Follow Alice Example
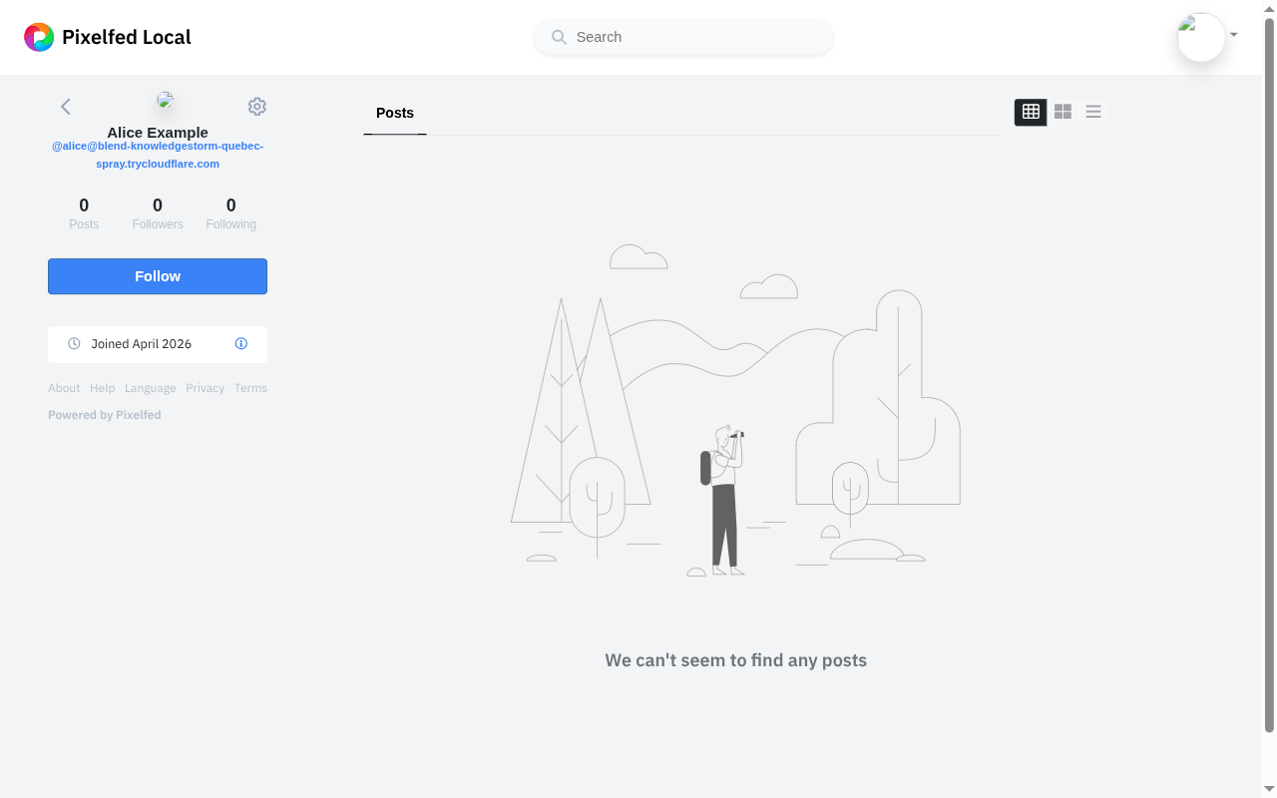Screen dimensions: 1277x798 pyautogui.click(x=158, y=276)
